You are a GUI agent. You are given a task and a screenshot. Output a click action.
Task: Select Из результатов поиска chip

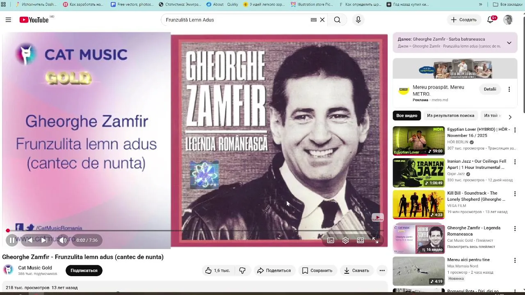pyautogui.click(x=450, y=116)
